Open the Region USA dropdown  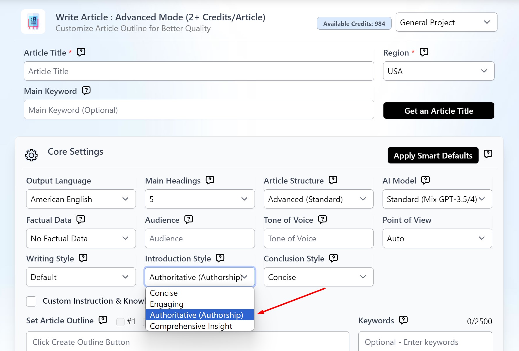point(439,71)
